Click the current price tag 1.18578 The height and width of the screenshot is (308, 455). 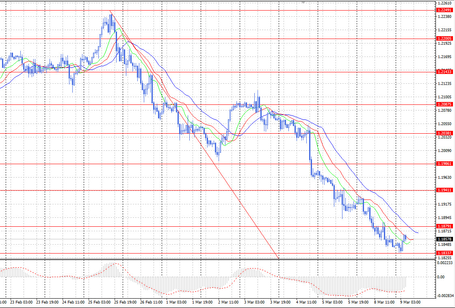point(444,239)
